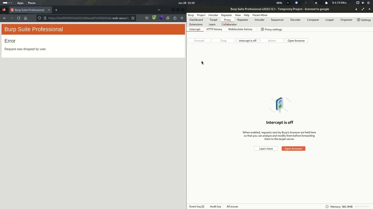Click the Memory usage info icon
This screenshot has height=209, width=373.
(x=327, y=207)
